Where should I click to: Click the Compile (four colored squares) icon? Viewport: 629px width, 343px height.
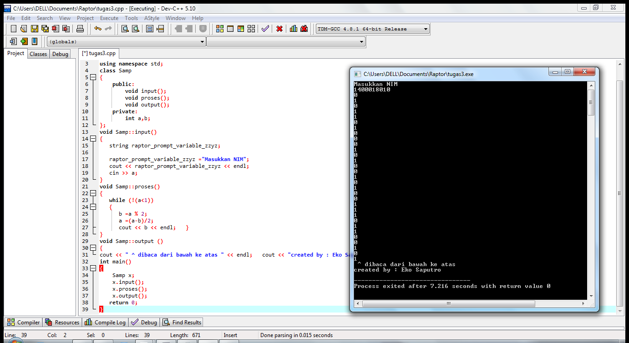[220, 29]
